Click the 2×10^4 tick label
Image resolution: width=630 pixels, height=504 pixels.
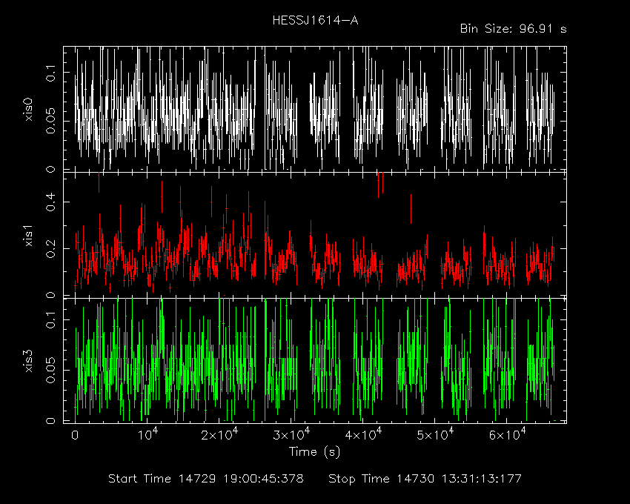click(x=219, y=434)
